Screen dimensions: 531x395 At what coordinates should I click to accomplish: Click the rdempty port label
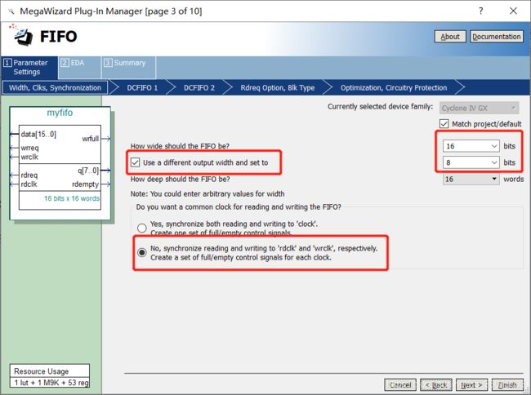click(x=85, y=184)
